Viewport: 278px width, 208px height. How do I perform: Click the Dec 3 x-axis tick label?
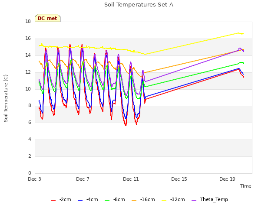(x=34, y=179)
